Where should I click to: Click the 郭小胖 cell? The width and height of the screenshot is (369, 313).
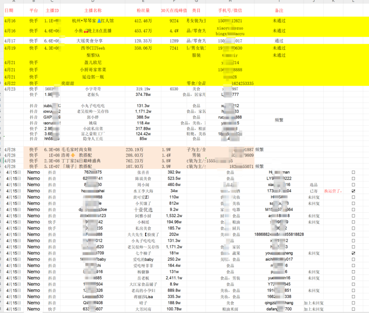click(93, 117)
